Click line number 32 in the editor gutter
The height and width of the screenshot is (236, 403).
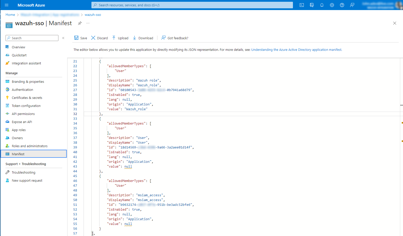pos(75,114)
